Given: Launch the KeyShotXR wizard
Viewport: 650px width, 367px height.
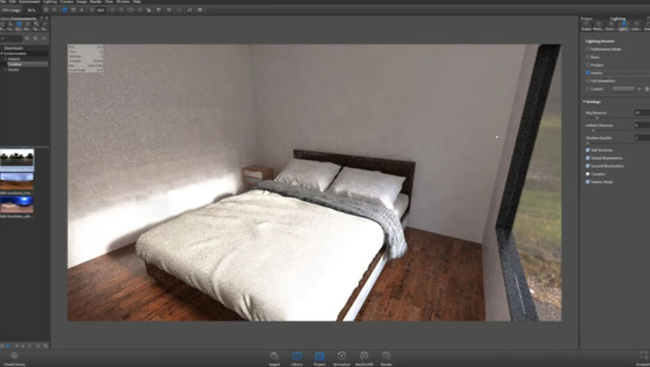Looking at the screenshot, I should point(364,358).
